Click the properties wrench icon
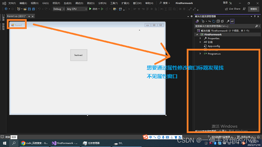 pyautogui.click(x=228, y=21)
